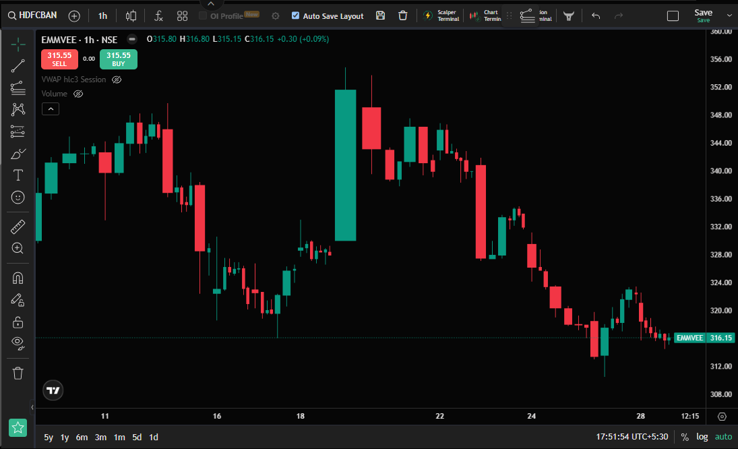Click the floating fib drawing tool icon in top bar

click(x=528, y=16)
